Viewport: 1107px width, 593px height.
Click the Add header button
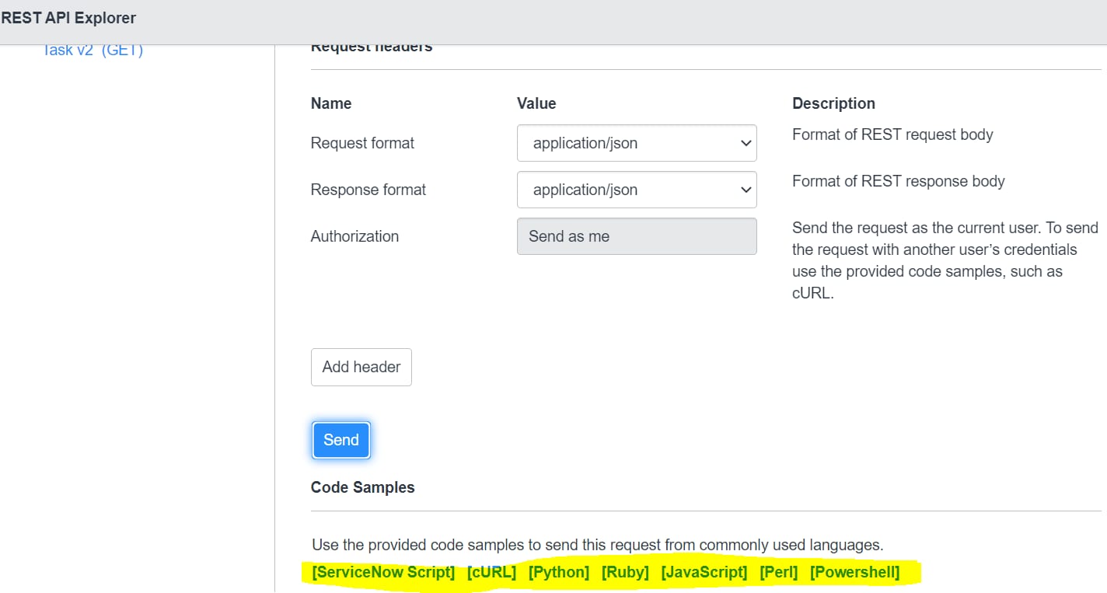point(361,367)
